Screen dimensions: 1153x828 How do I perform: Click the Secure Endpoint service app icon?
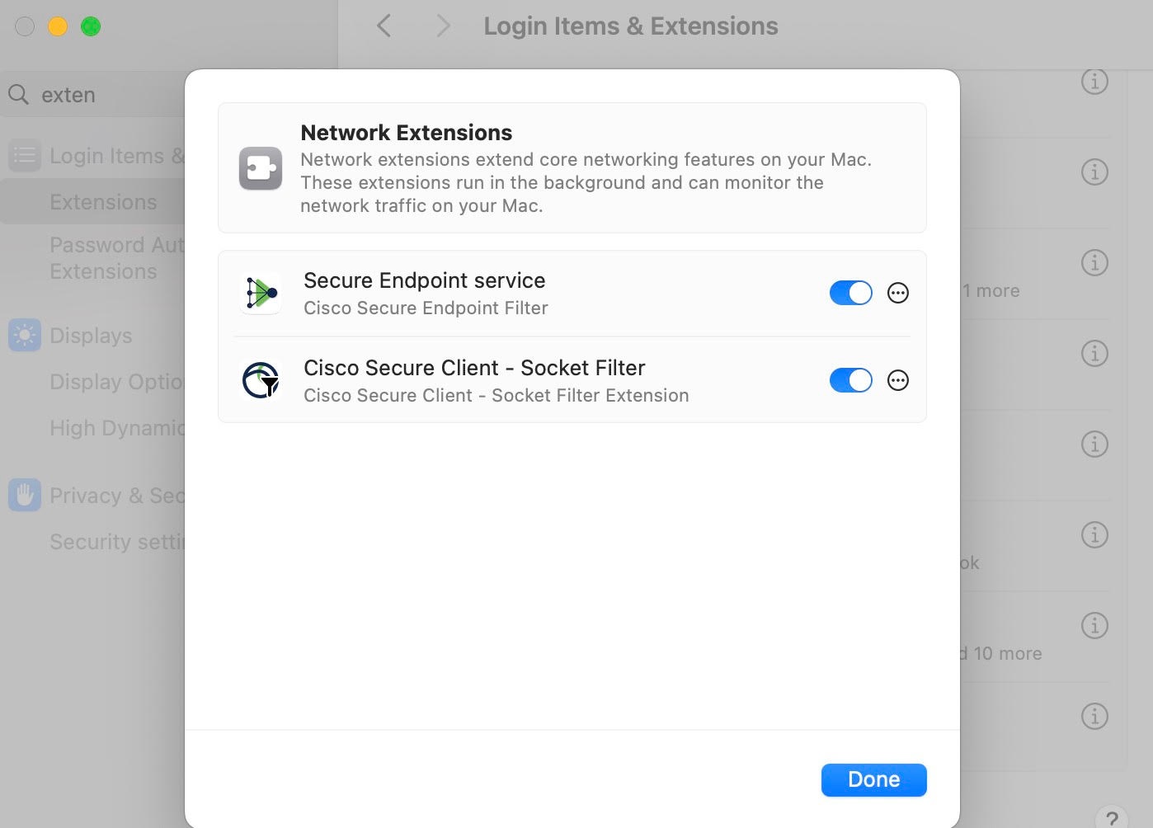point(261,293)
